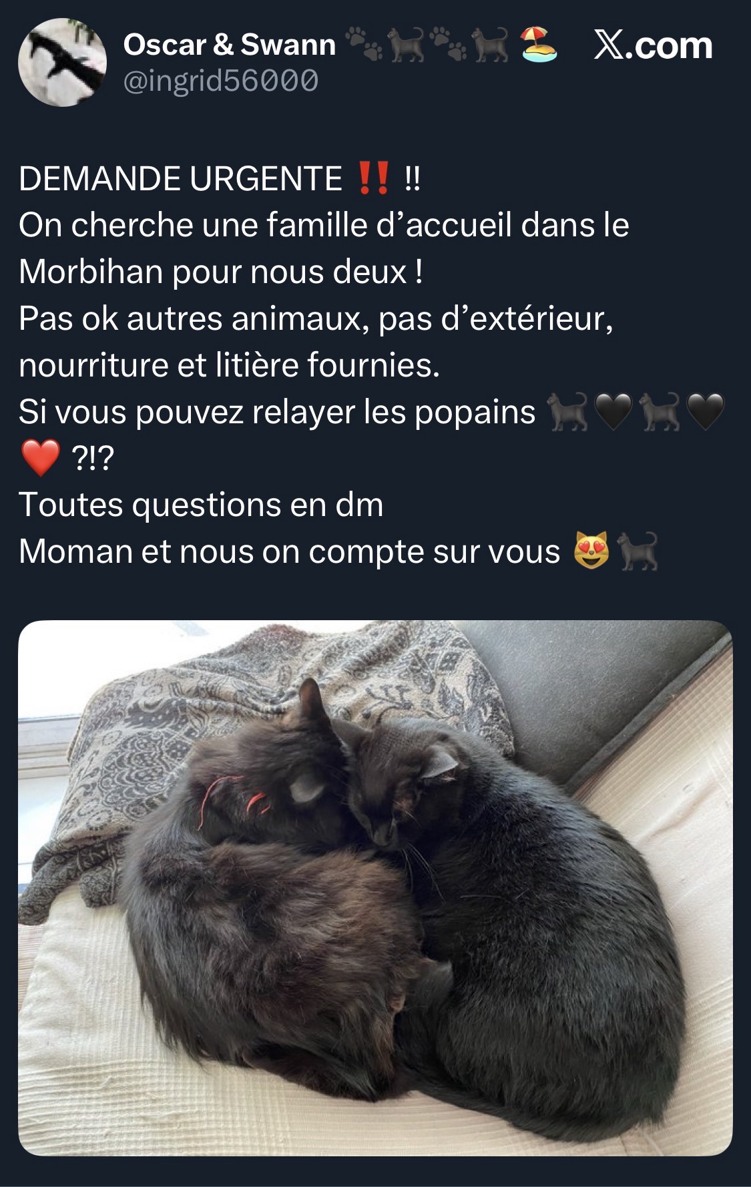Image resolution: width=751 pixels, height=1187 pixels.
Task: Click the X.com logo
Action: pos(653,45)
